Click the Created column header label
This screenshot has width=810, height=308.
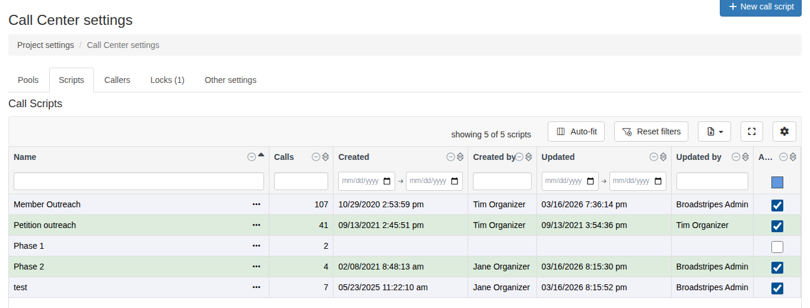point(354,157)
